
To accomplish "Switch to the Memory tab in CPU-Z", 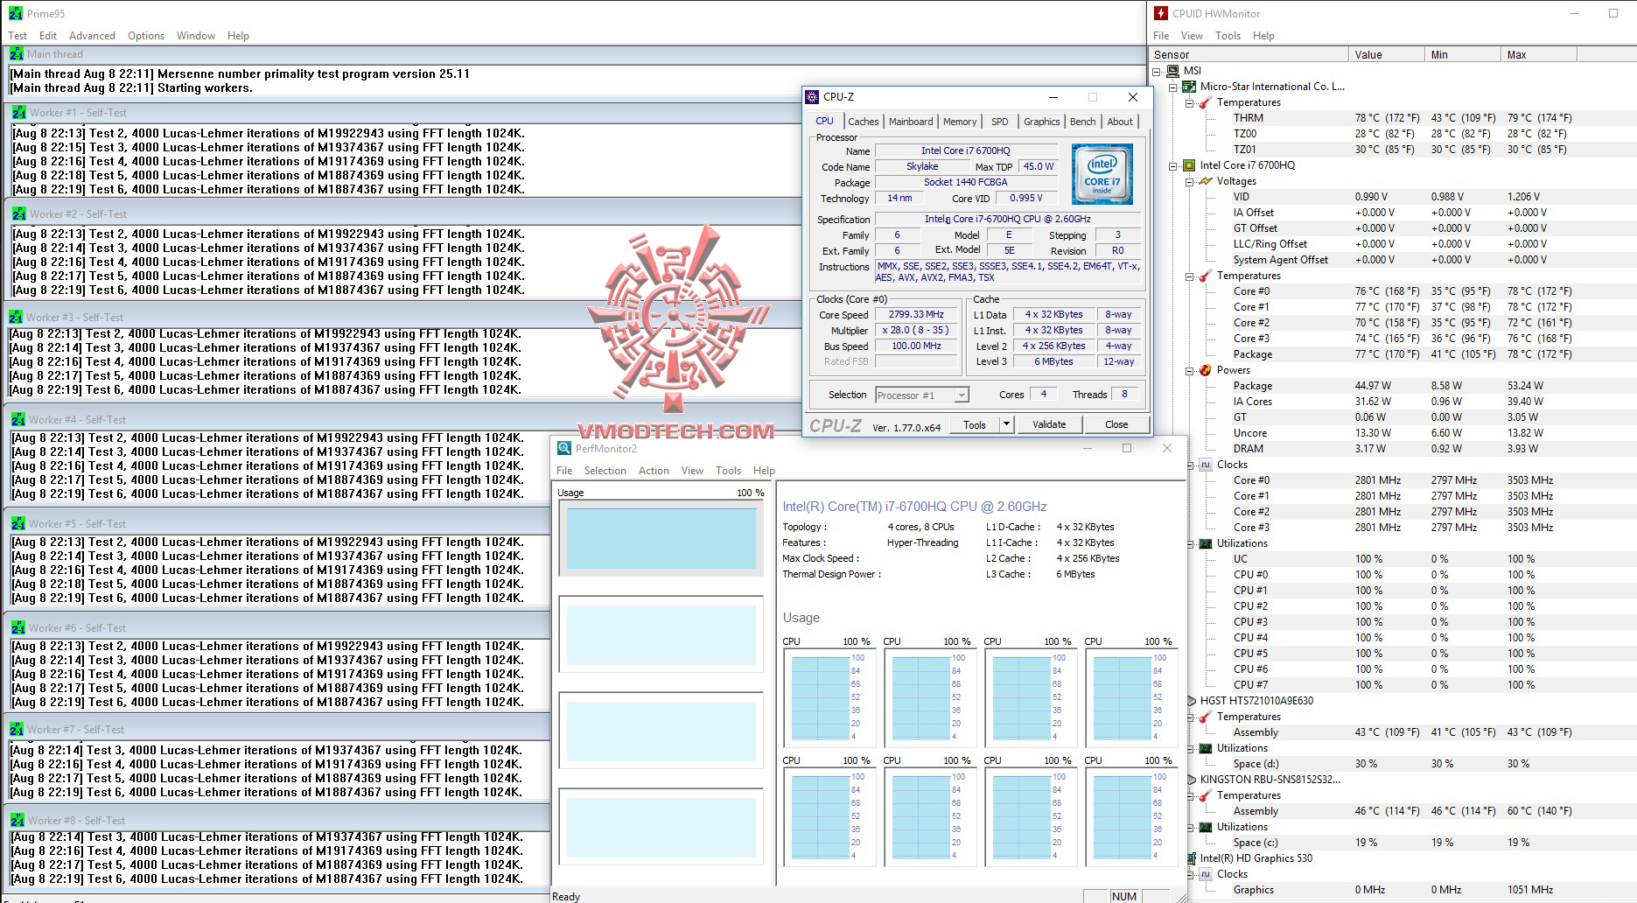I will coord(959,122).
